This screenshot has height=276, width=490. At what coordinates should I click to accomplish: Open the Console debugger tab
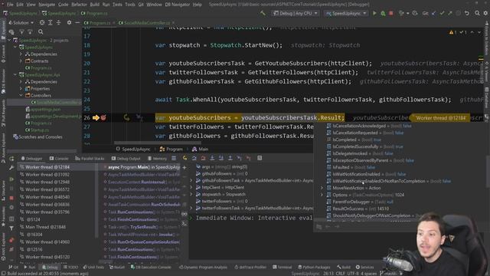point(59,159)
